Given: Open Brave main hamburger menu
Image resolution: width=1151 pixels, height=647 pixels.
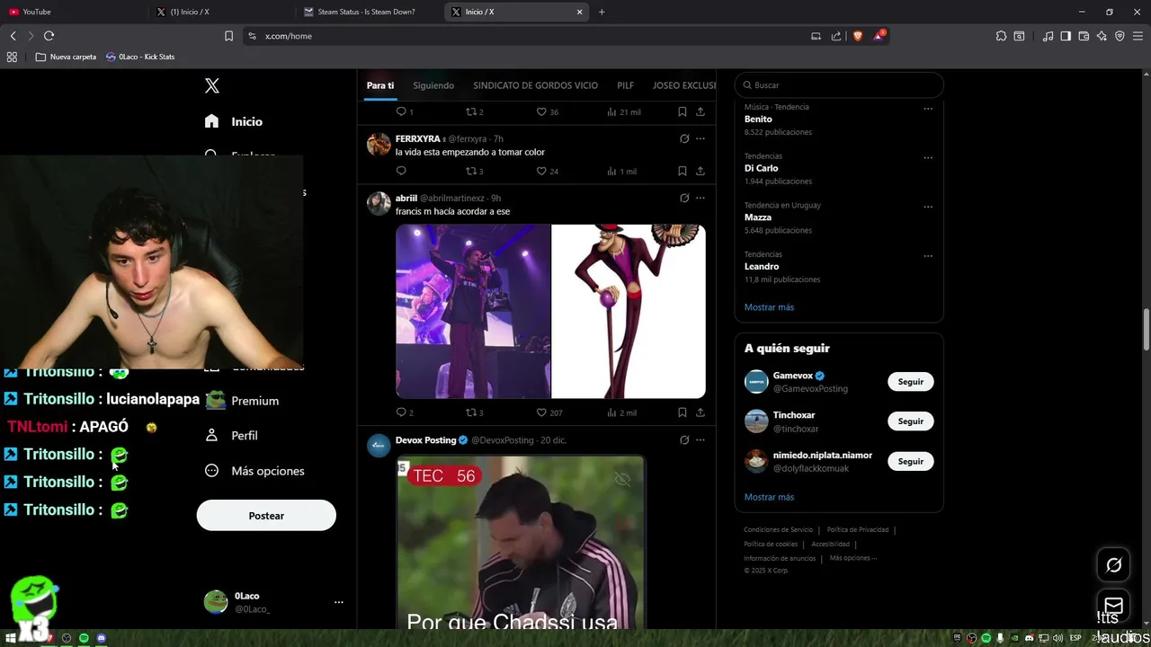Looking at the screenshot, I should (x=1138, y=36).
